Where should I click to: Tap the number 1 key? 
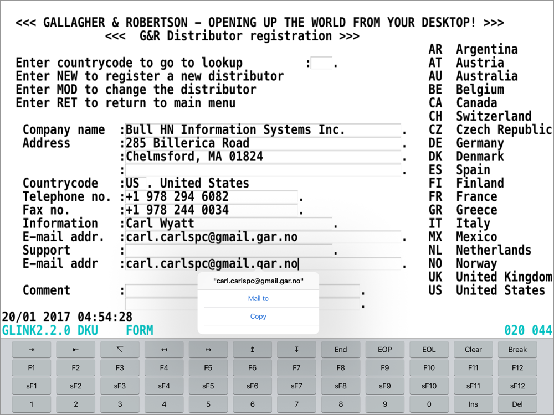[x=32, y=404]
